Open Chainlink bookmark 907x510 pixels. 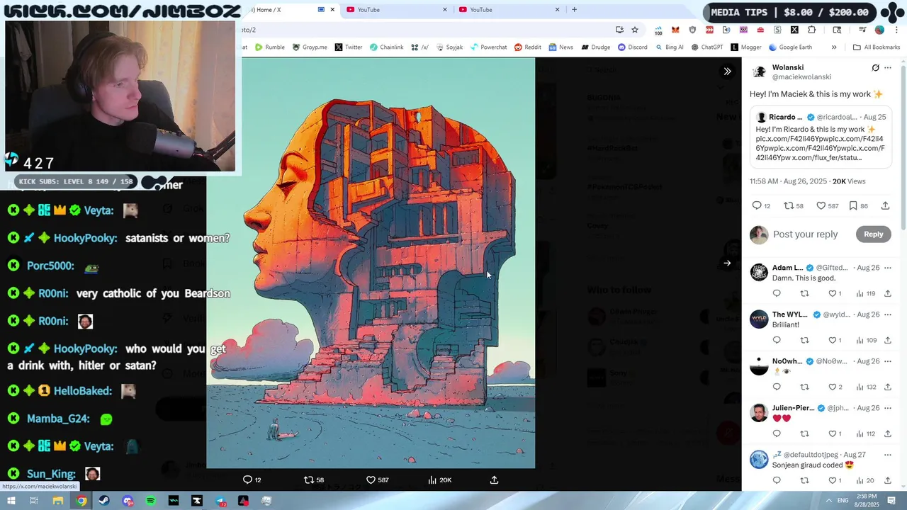coord(386,47)
